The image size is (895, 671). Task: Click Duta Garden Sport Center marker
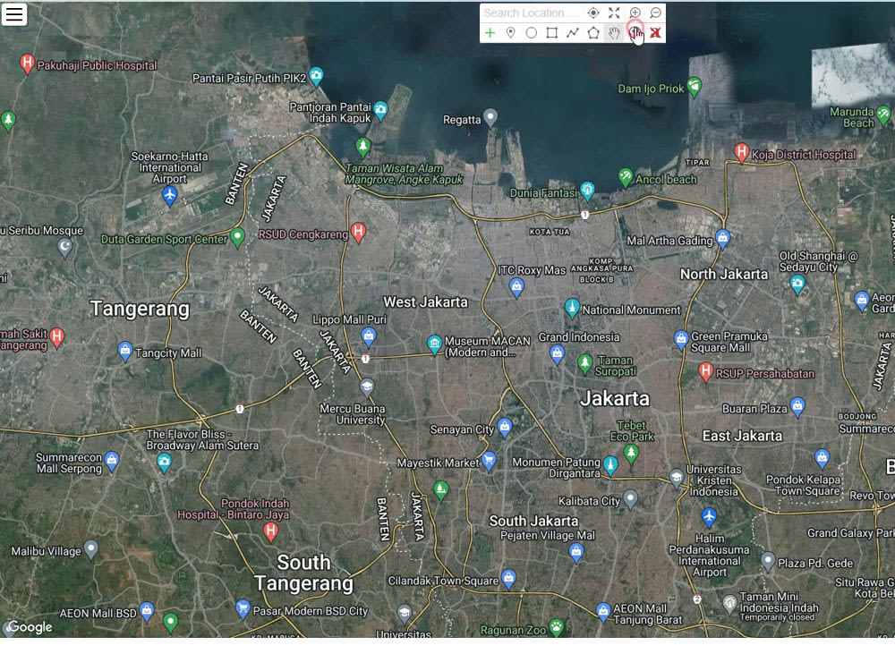(x=237, y=237)
